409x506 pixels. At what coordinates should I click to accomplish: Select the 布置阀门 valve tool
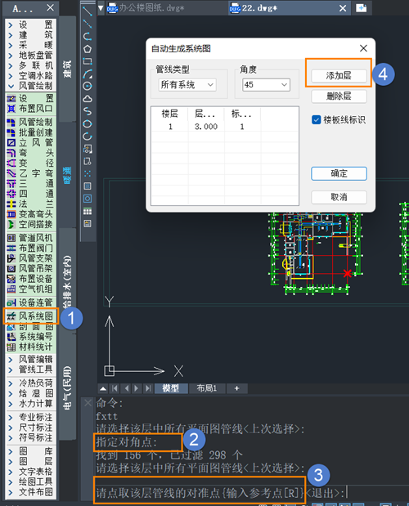pyautogui.click(x=30, y=249)
